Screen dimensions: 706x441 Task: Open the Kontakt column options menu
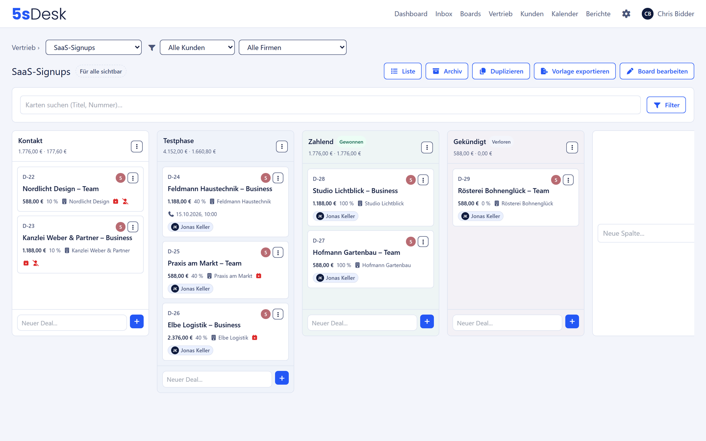(x=137, y=147)
